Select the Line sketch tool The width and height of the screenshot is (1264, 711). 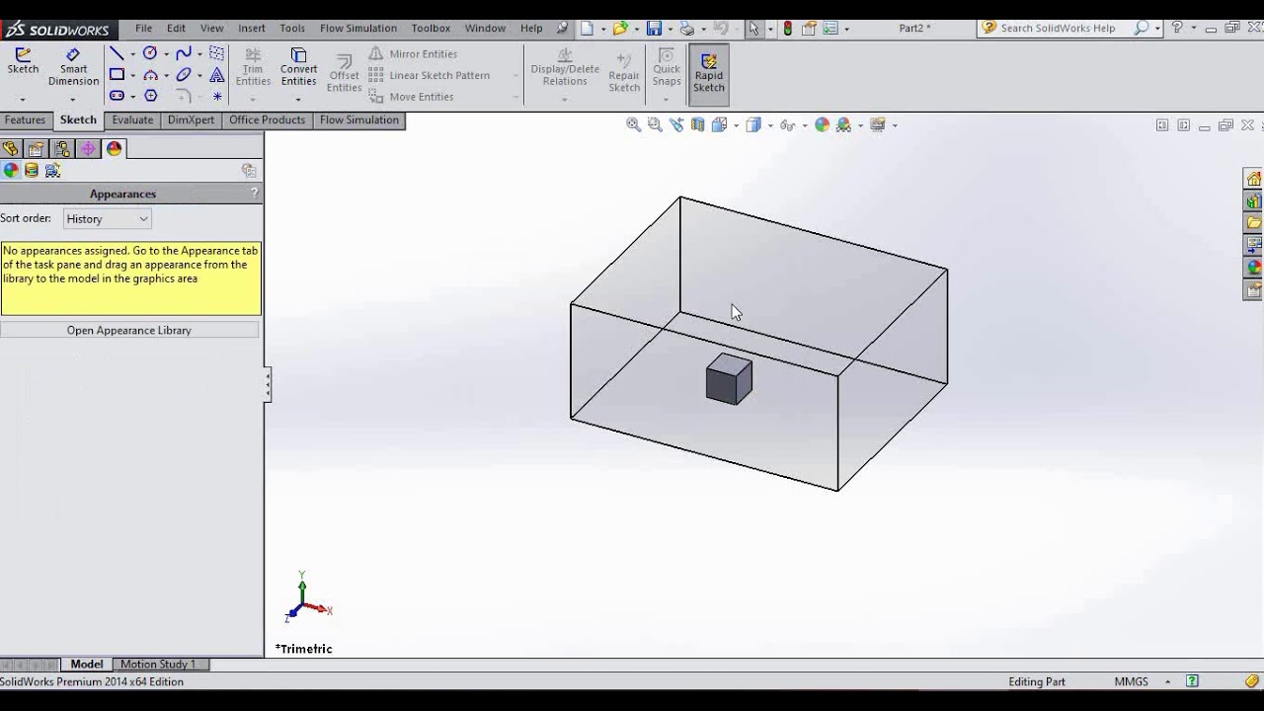(117, 53)
